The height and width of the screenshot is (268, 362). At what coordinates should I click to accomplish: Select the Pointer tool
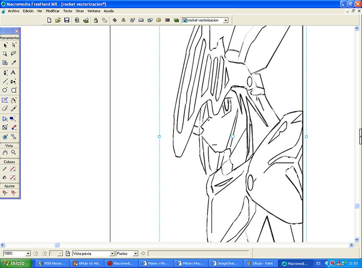click(x=5, y=46)
